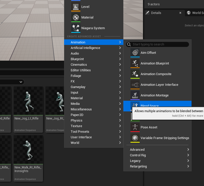Expand the Material category submenu arrow
Image resolution: width=204 pixels, height=186 pixels.
tap(120, 98)
